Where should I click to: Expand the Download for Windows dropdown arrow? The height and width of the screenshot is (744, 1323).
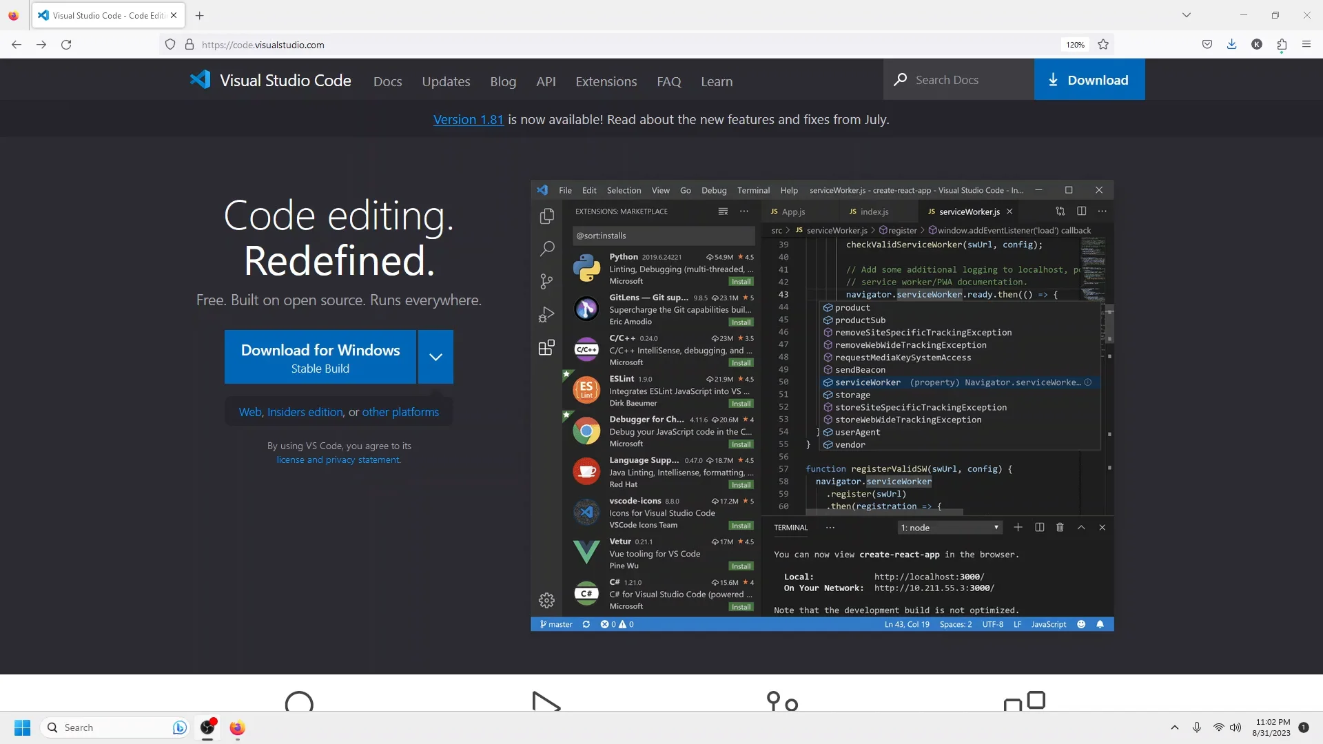[x=435, y=357]
